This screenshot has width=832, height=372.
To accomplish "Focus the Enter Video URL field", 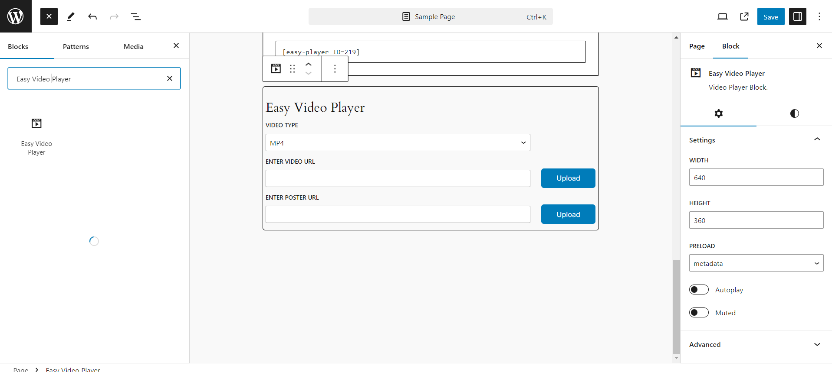I will click(398, 178).
